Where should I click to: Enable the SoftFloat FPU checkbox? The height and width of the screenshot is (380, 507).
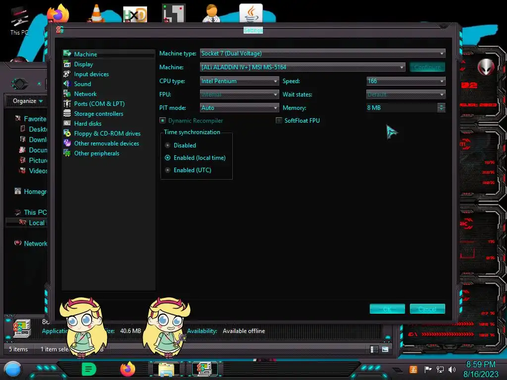point(279,121)
